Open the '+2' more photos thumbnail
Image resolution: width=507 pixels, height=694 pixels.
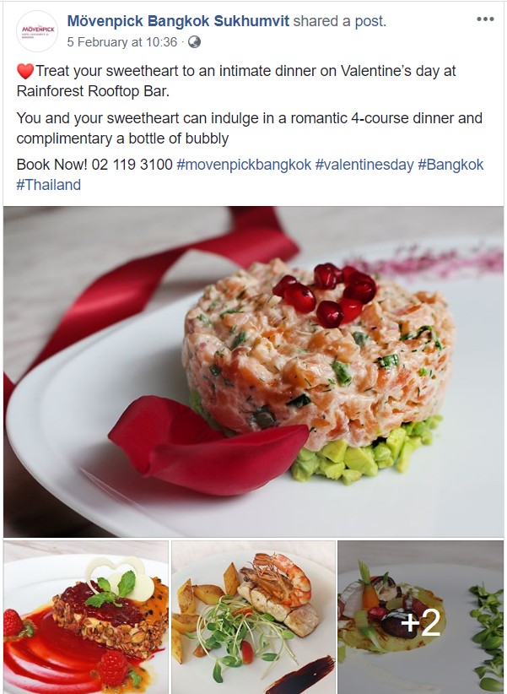[420, 617]
